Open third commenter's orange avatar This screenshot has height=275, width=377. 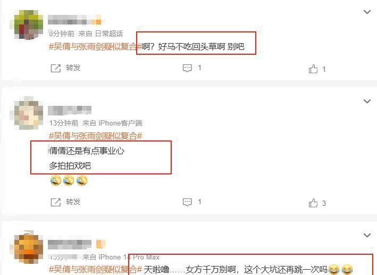[27, 247]
